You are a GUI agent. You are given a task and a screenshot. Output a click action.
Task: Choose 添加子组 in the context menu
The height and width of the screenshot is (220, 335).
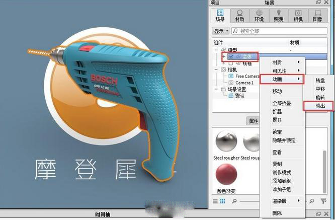(x=282, y=189)
